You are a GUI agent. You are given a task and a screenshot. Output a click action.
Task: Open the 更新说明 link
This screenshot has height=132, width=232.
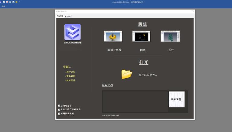coord(71,76)
